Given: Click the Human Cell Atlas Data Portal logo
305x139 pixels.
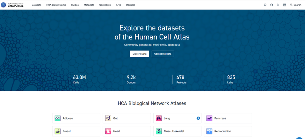Looking at the screenshot, I should tap(12, 5).
